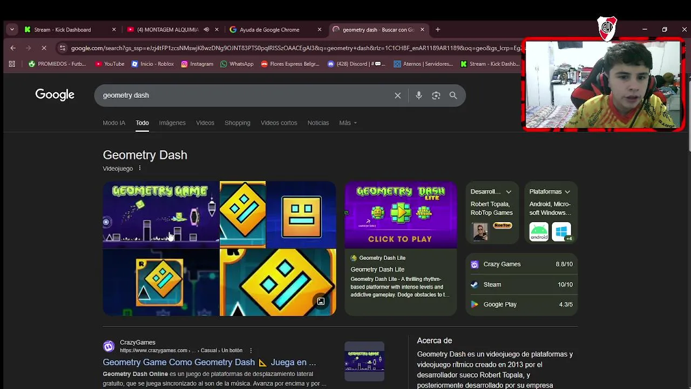Switch to Shopping results tab
The width and height of the screenshot is (691, 389).
tap(238, 123)
